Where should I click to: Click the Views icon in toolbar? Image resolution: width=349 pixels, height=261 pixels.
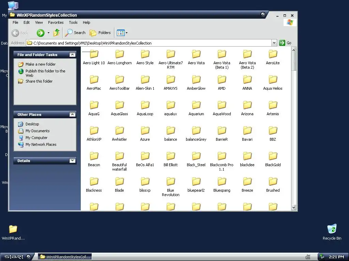pyautogui.click(x=121, y=33)
